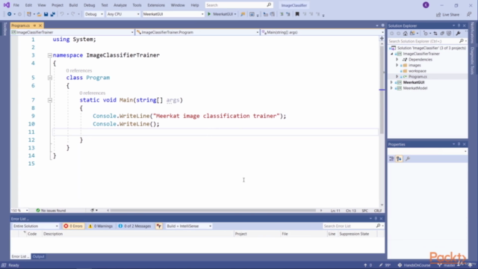Viewport: 478px width, 269px height.
Task: Start debugging with green play icon
Action: 209,14
